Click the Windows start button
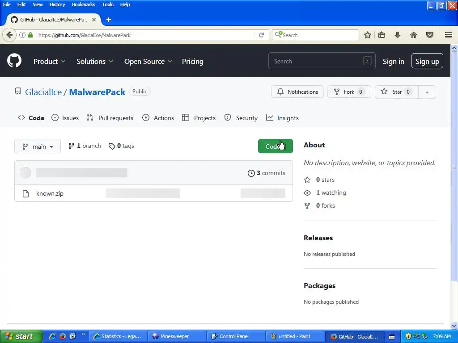Viewport: 458px width, 343px height. tap(21, 336)
